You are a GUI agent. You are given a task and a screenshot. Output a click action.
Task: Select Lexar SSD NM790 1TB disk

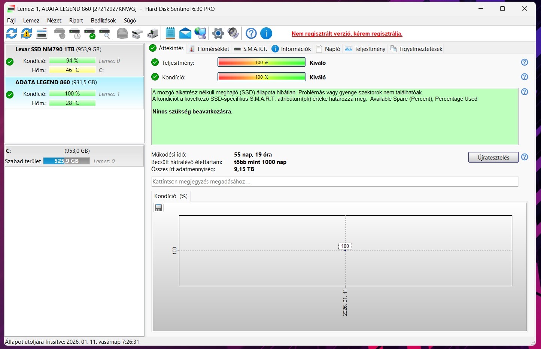[x=74, y=60]
